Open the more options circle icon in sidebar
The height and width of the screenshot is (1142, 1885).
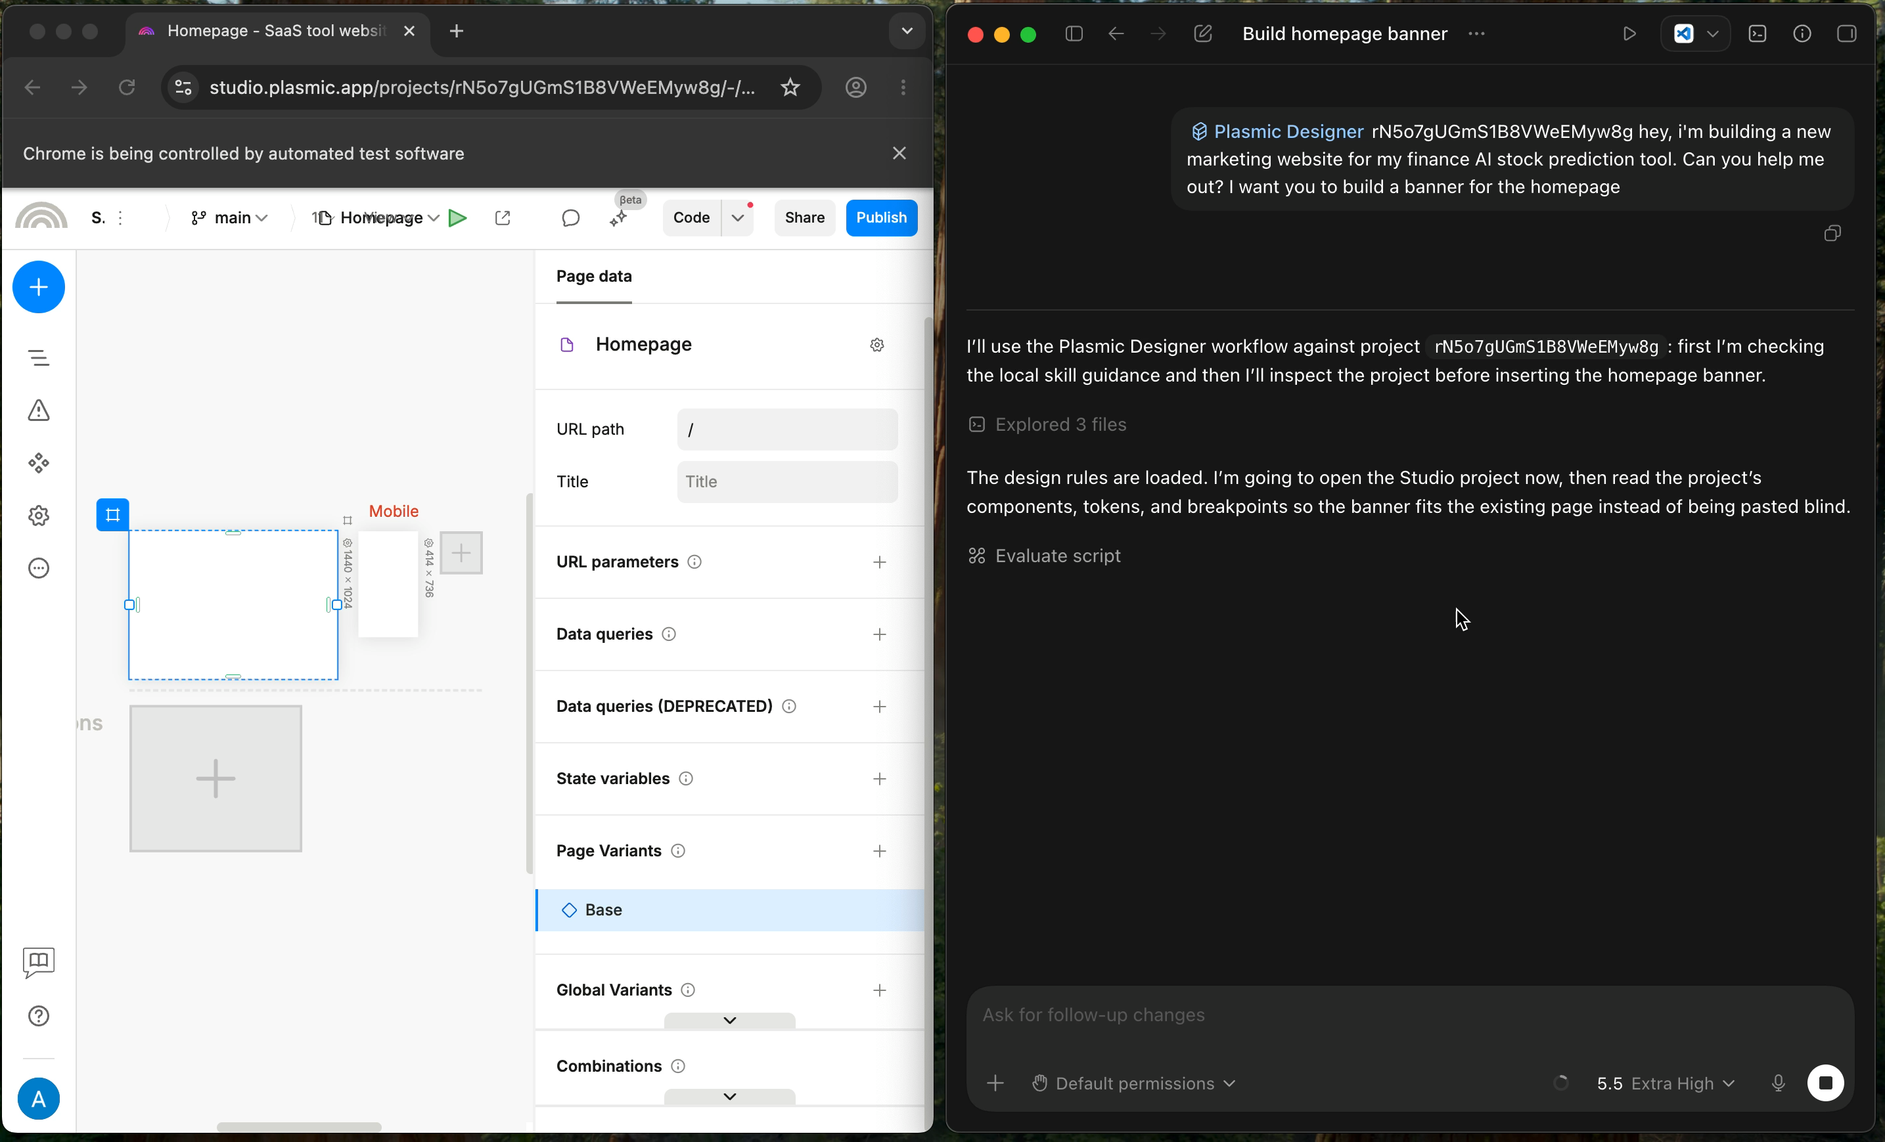tap(38, 568)
